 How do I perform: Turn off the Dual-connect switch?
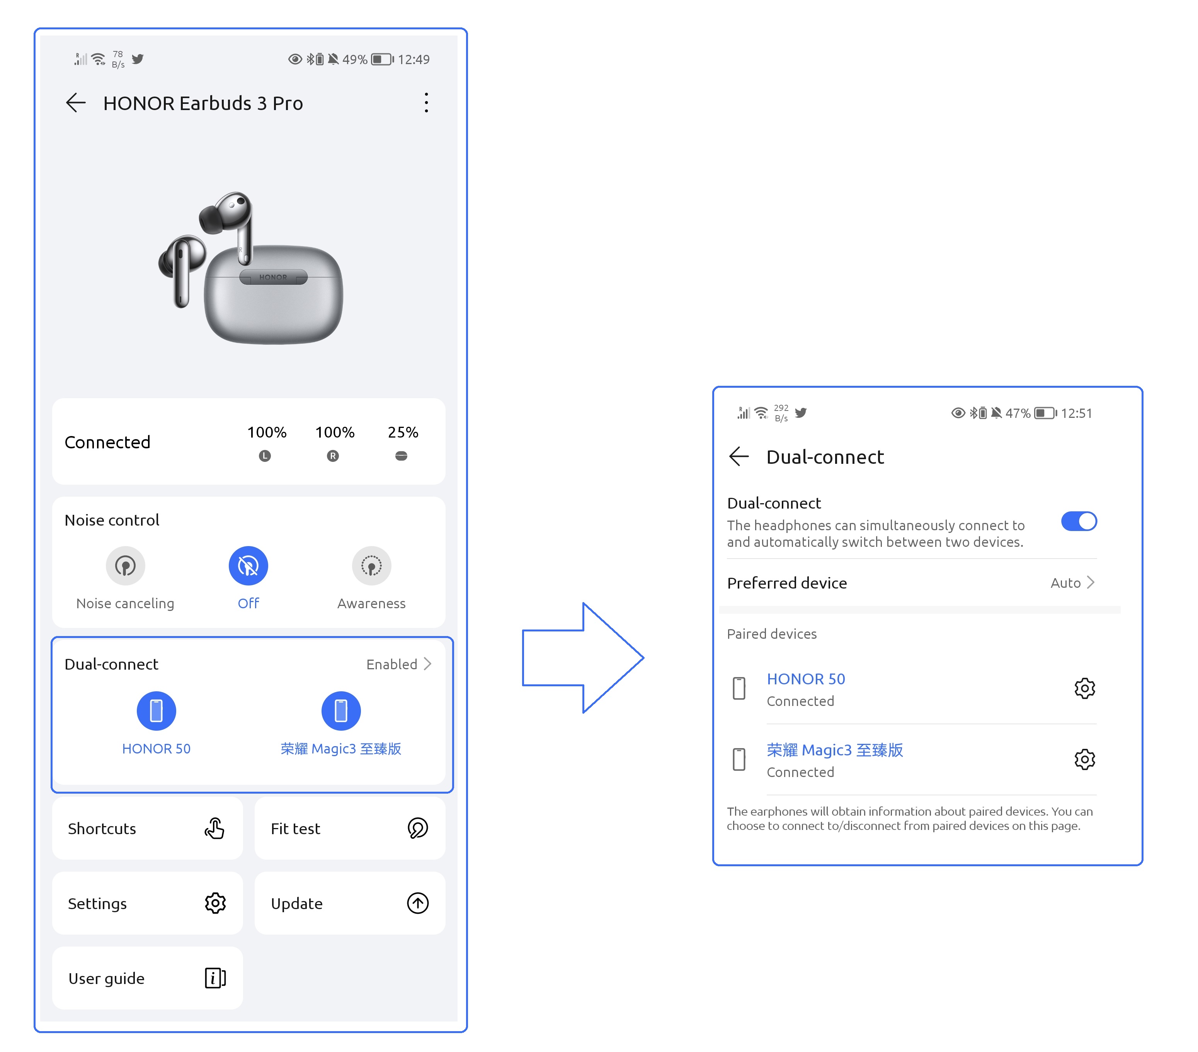tap(1079, 521)
